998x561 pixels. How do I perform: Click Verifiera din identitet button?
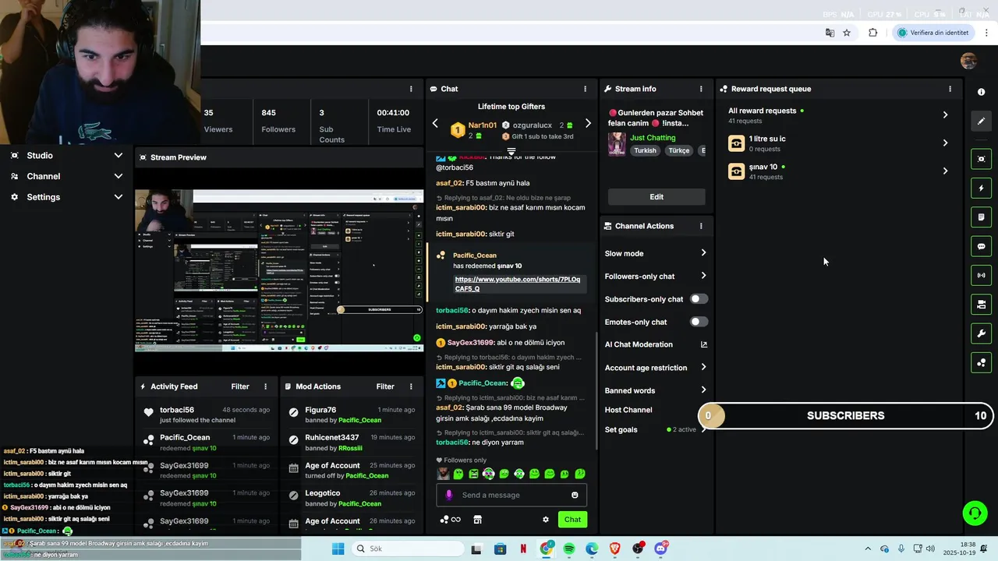pyautogui.click(x=933, y=33)
